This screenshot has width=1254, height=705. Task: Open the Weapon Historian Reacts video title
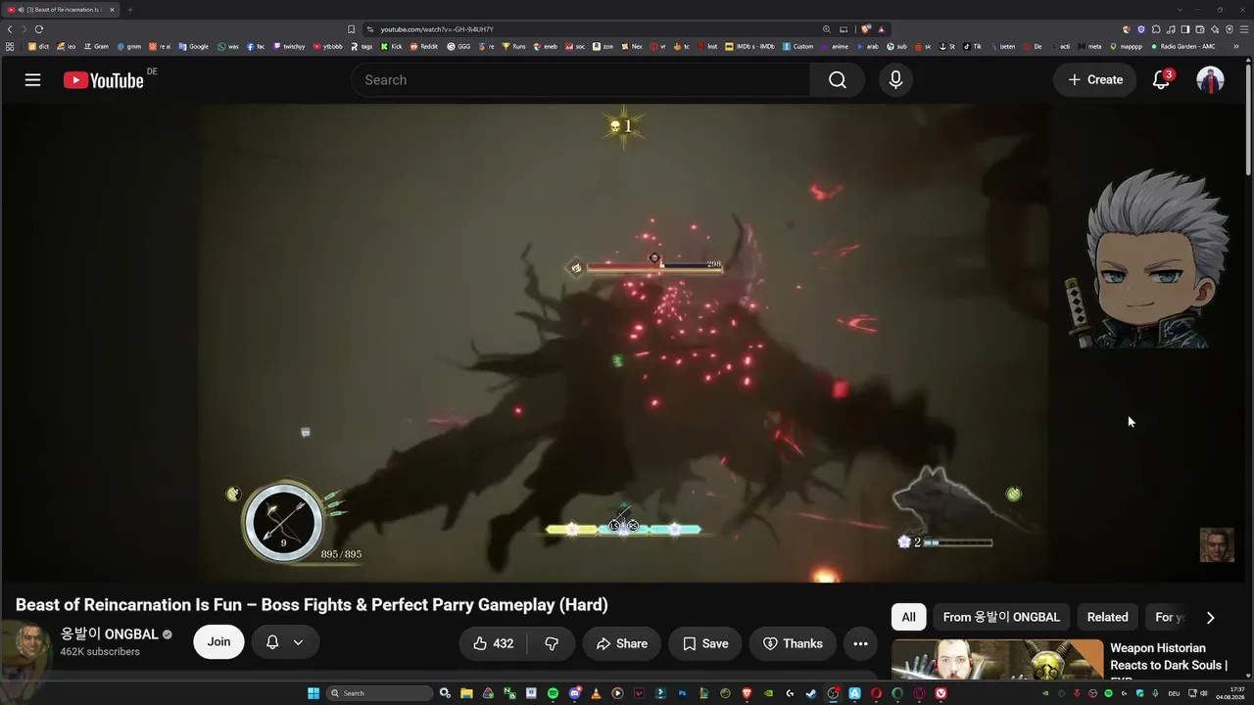click(1168, 661)
